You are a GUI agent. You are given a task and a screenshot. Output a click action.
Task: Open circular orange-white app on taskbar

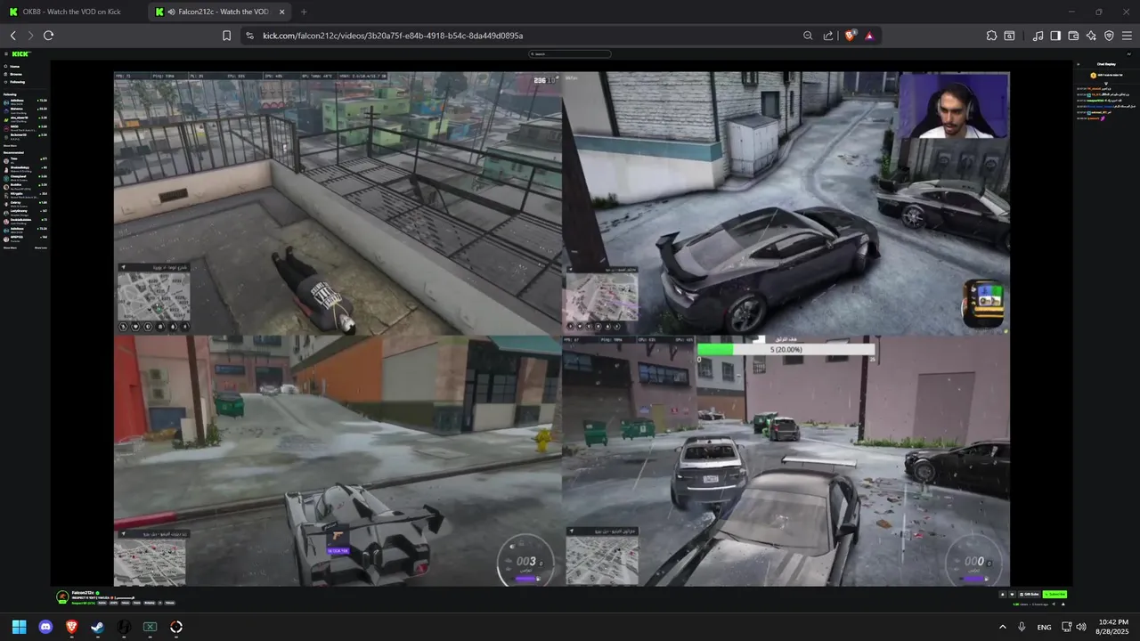pyautogui.click(x=176, y=627)
